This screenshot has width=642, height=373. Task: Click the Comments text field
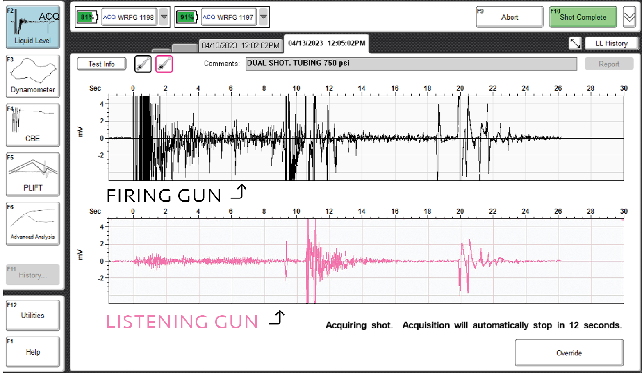(x=411, y=64)
